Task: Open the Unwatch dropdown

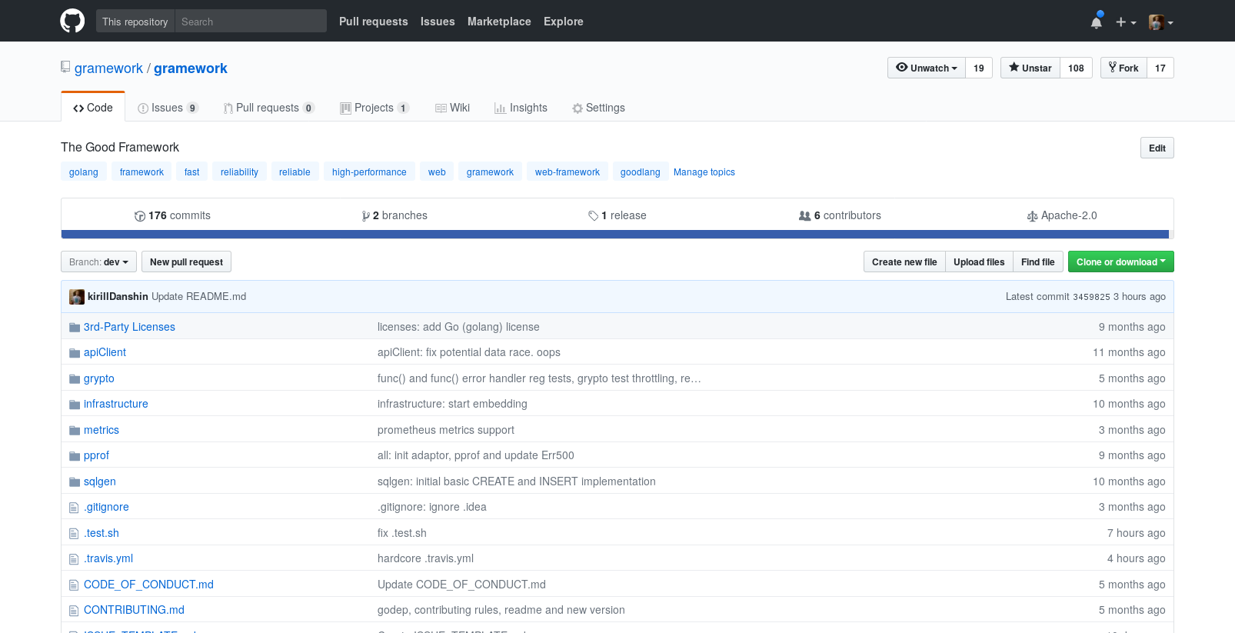Action: tap(926, 68)
